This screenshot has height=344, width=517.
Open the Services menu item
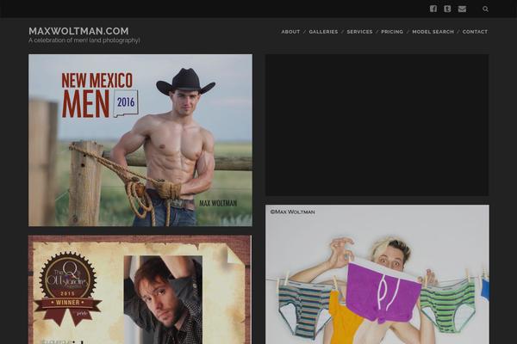click(x=359, y=32)
